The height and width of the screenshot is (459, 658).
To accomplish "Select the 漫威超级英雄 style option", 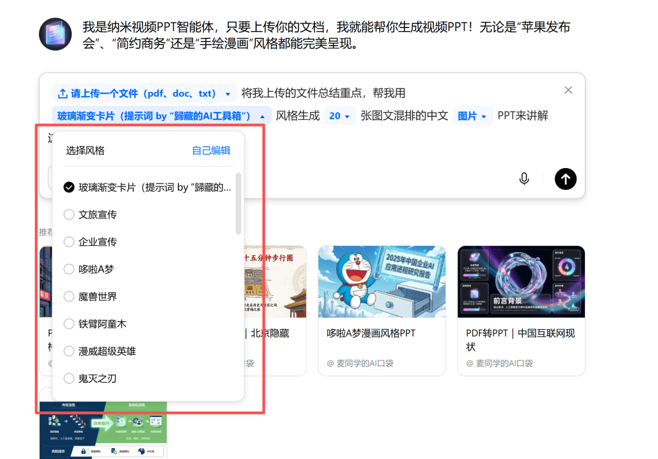I will coord(107,351).
